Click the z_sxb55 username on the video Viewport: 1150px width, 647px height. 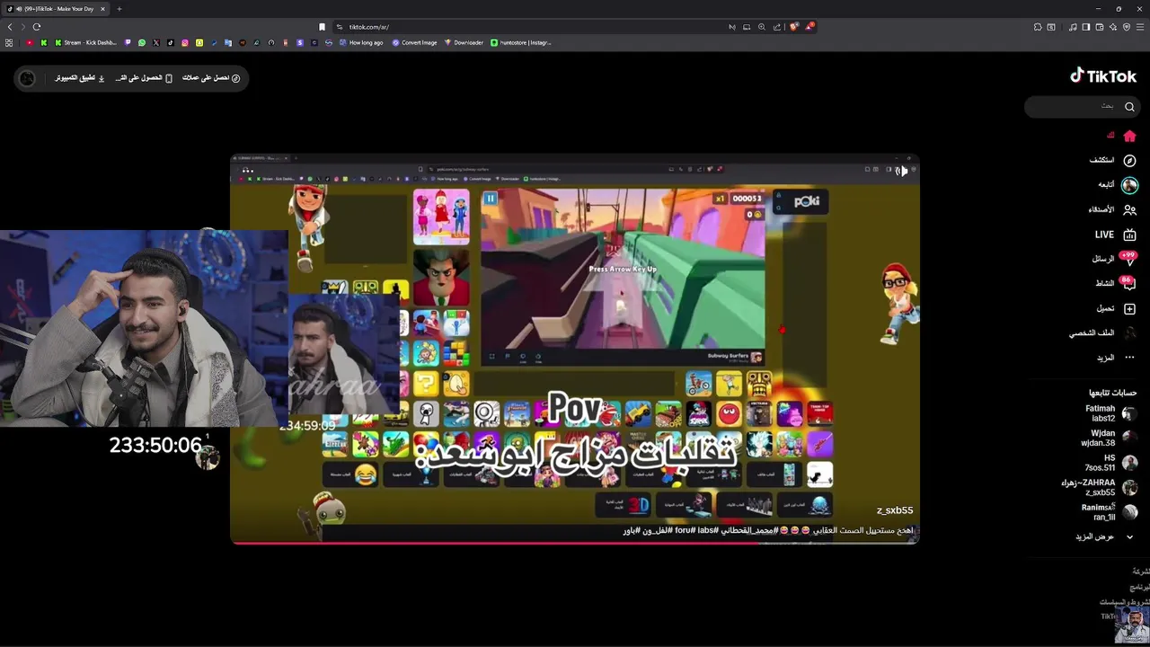click(894, 510)
